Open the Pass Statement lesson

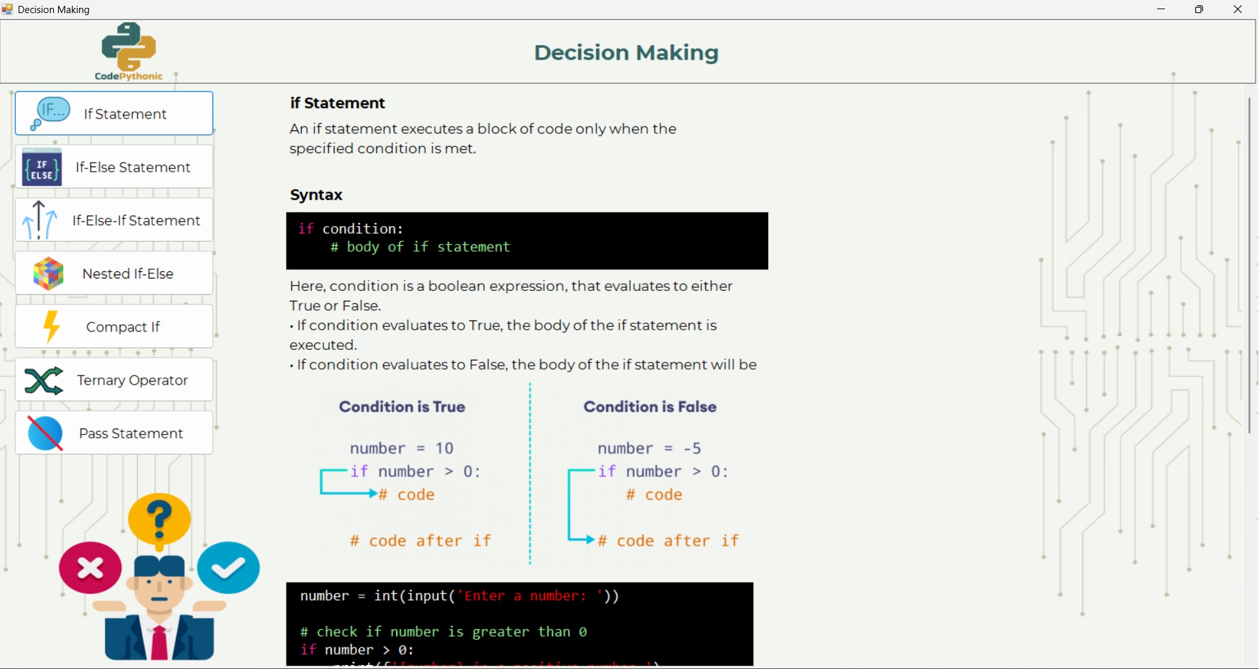[131, 434]
